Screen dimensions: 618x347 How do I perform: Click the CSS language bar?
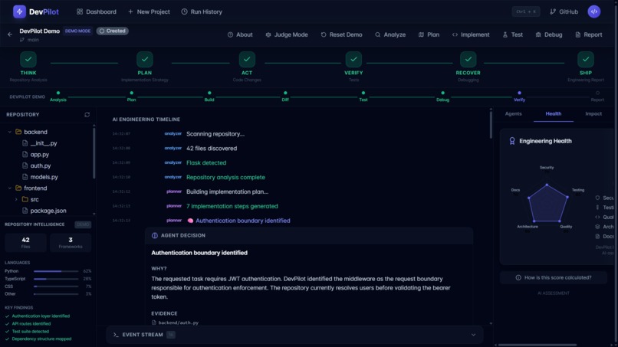click(x=56, y=286)
